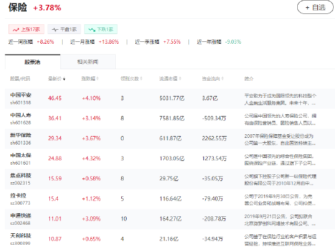335x249 pixels.
Task: Select price 11.01 for 申通快递
Action: (55, 219)
